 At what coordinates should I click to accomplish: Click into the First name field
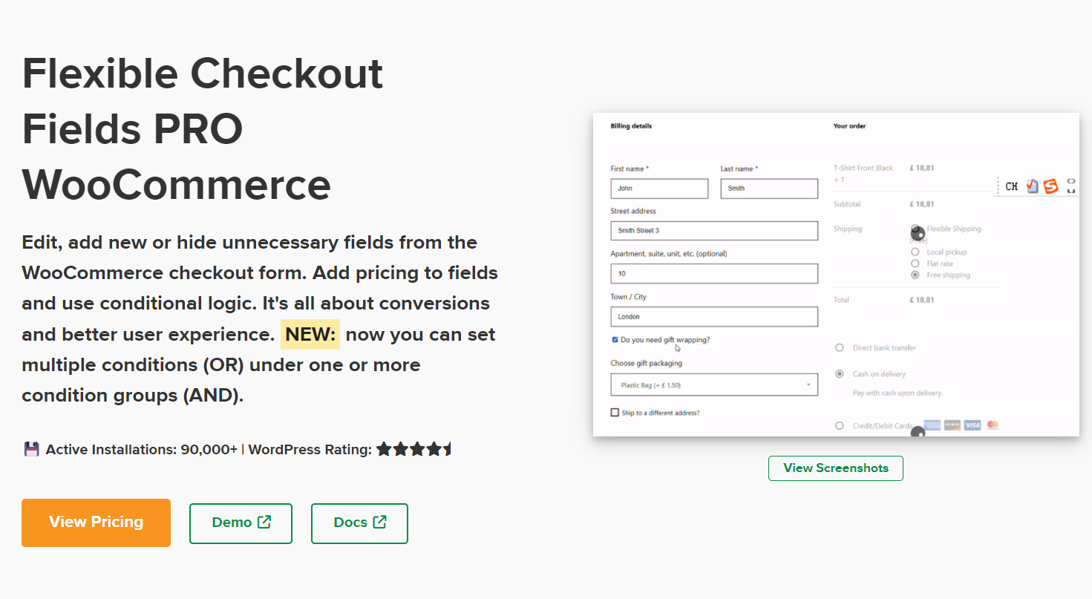click(x=659, y=189)
